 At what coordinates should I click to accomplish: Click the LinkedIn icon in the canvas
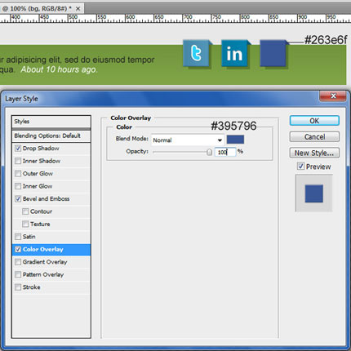(x=235, y=53)
